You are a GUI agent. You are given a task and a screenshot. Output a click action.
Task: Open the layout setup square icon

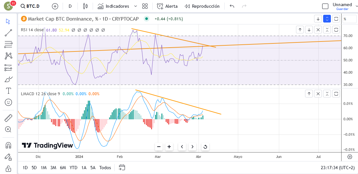[325, 6]
